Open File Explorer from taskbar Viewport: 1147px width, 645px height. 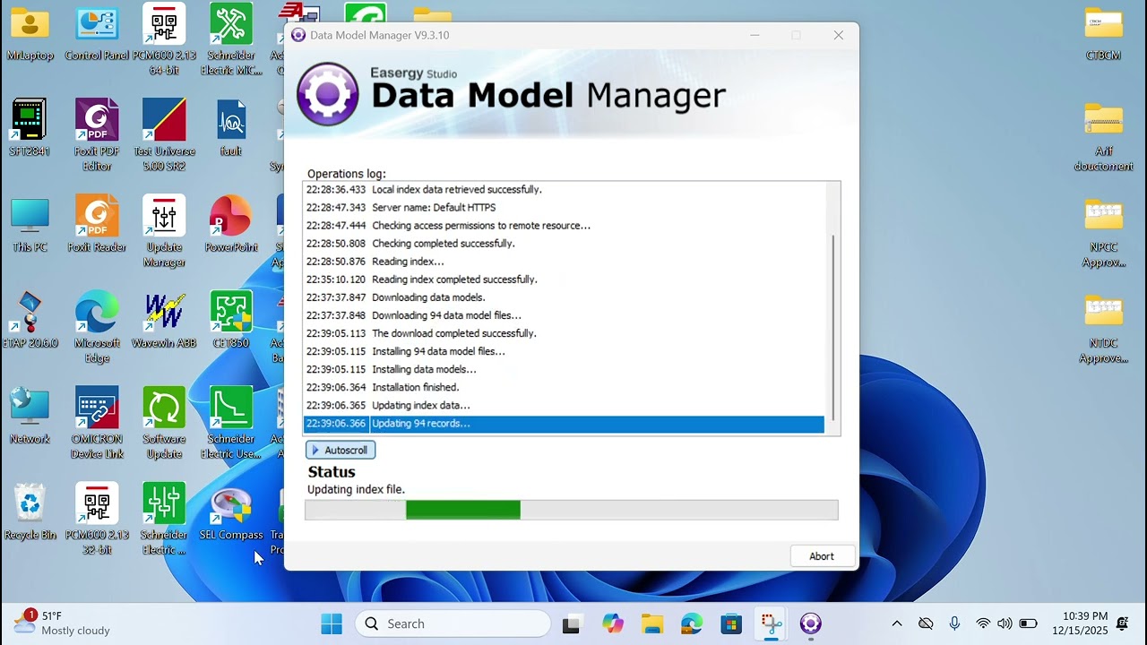[652, 623]
